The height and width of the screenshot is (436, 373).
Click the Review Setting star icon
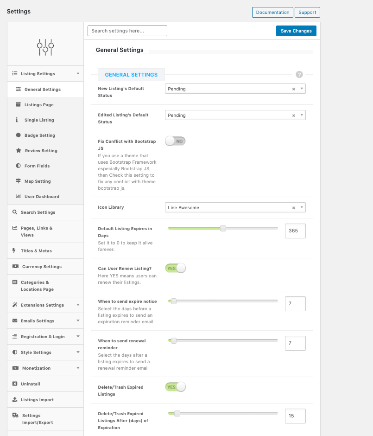tap(18, 150)
